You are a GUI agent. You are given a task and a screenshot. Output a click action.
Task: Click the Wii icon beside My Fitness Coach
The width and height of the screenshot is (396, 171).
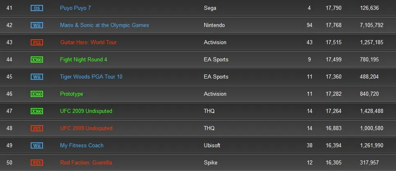[37, 146]
